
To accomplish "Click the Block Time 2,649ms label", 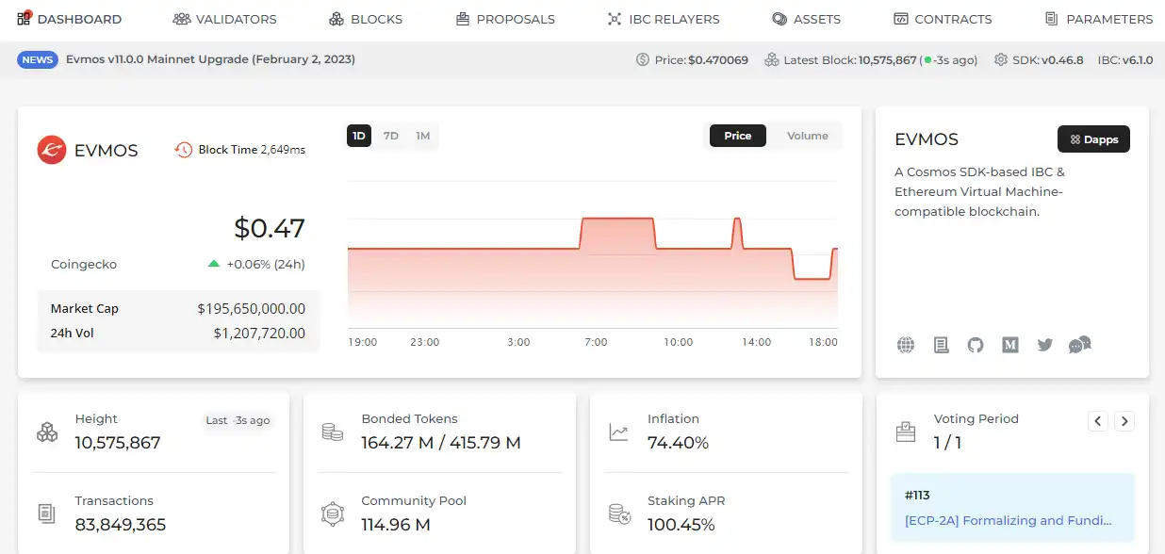I will pyautogui.click(x=252, y=150).
